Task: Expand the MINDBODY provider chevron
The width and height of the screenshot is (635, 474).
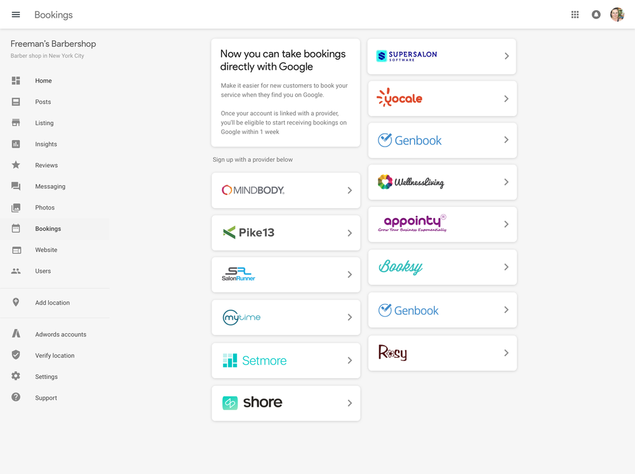Action: click(x=349, y=190)
